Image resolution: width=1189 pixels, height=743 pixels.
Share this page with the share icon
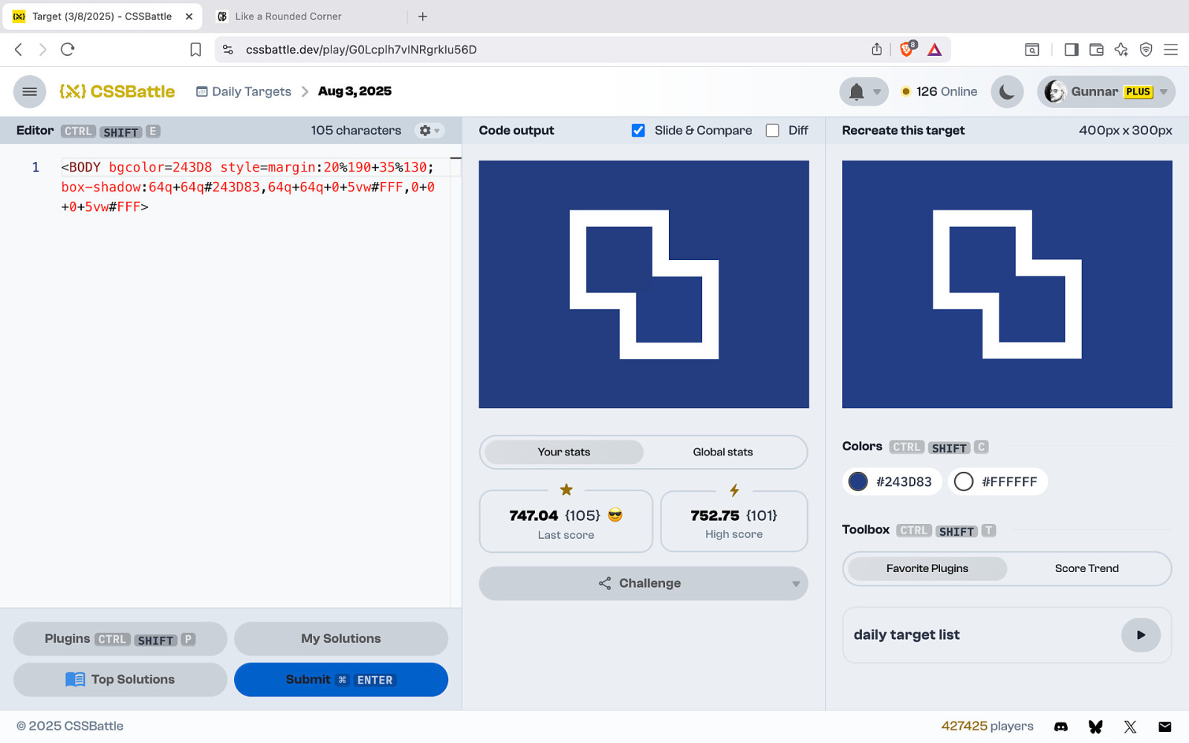pos(877,50)
